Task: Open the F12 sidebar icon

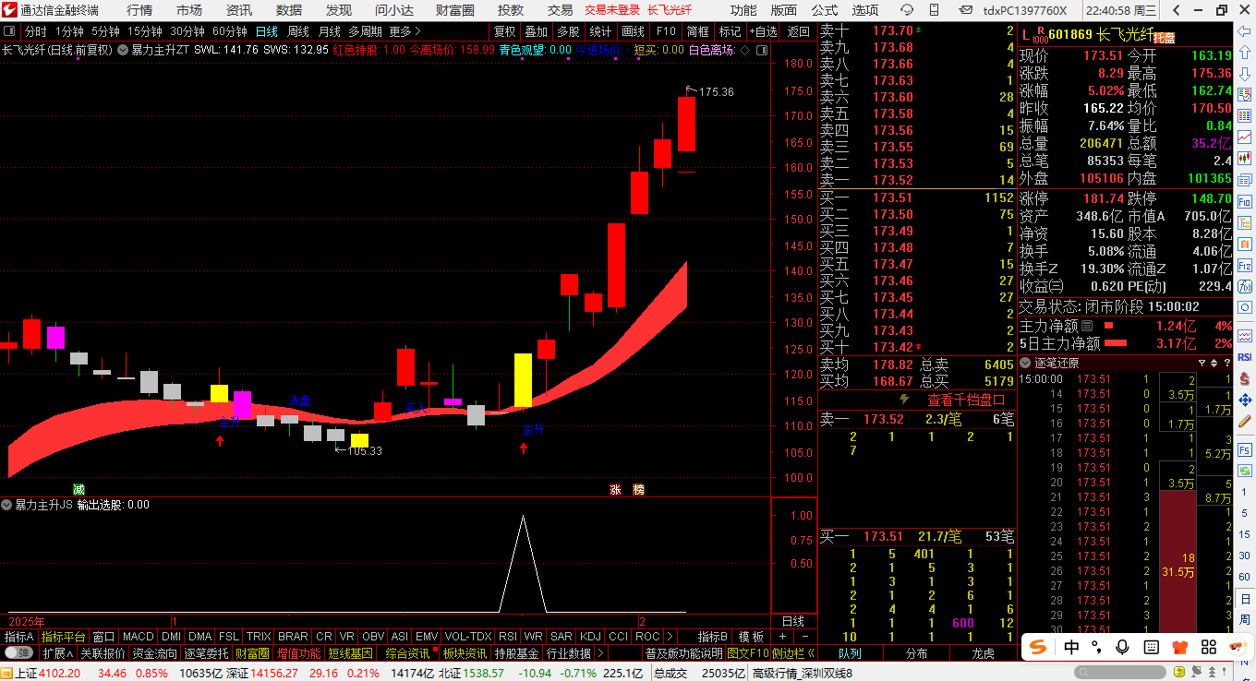Action: point(1245,265)
